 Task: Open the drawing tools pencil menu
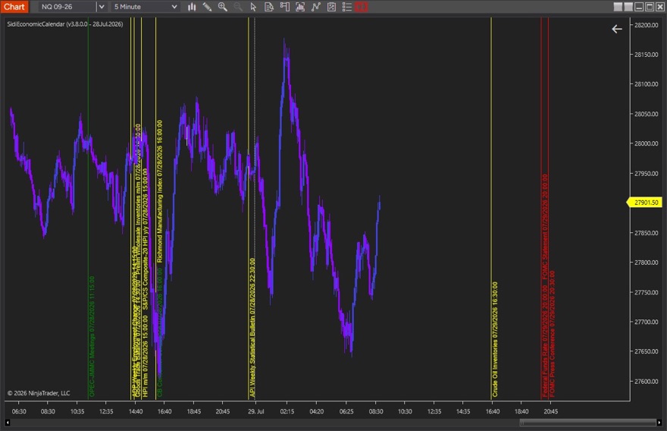[x=207, y=7]
